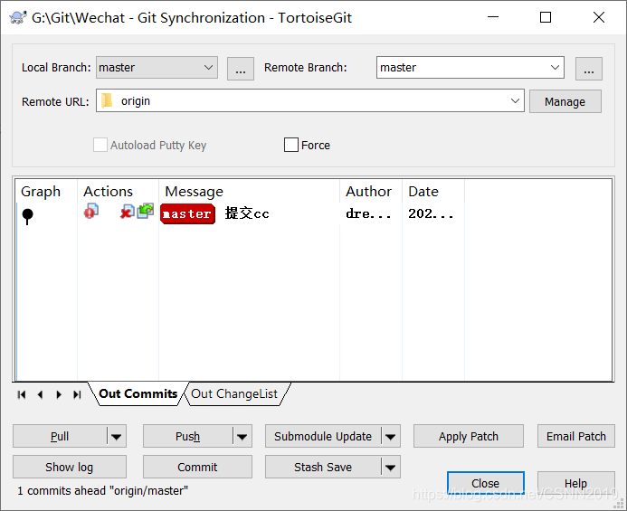Click the Apply Patch button
Image resolution: width=627 pixels, height=511 pixels.
[469, 436]
